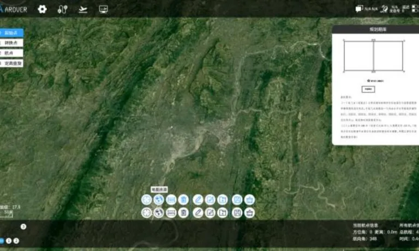Click the floppy disk save icon in lower row
This screenshot has height=251, width=419.
coord(237,212)
